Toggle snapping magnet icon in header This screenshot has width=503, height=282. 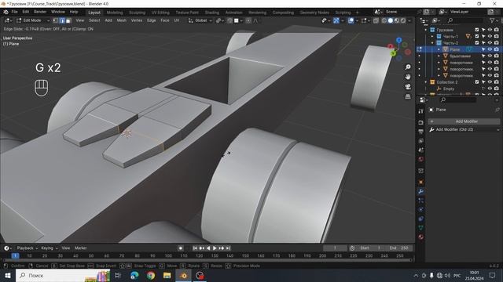229,20
